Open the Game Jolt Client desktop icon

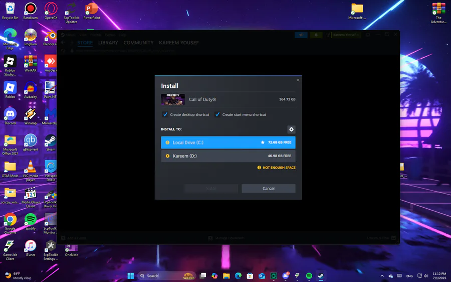[10, 250]
